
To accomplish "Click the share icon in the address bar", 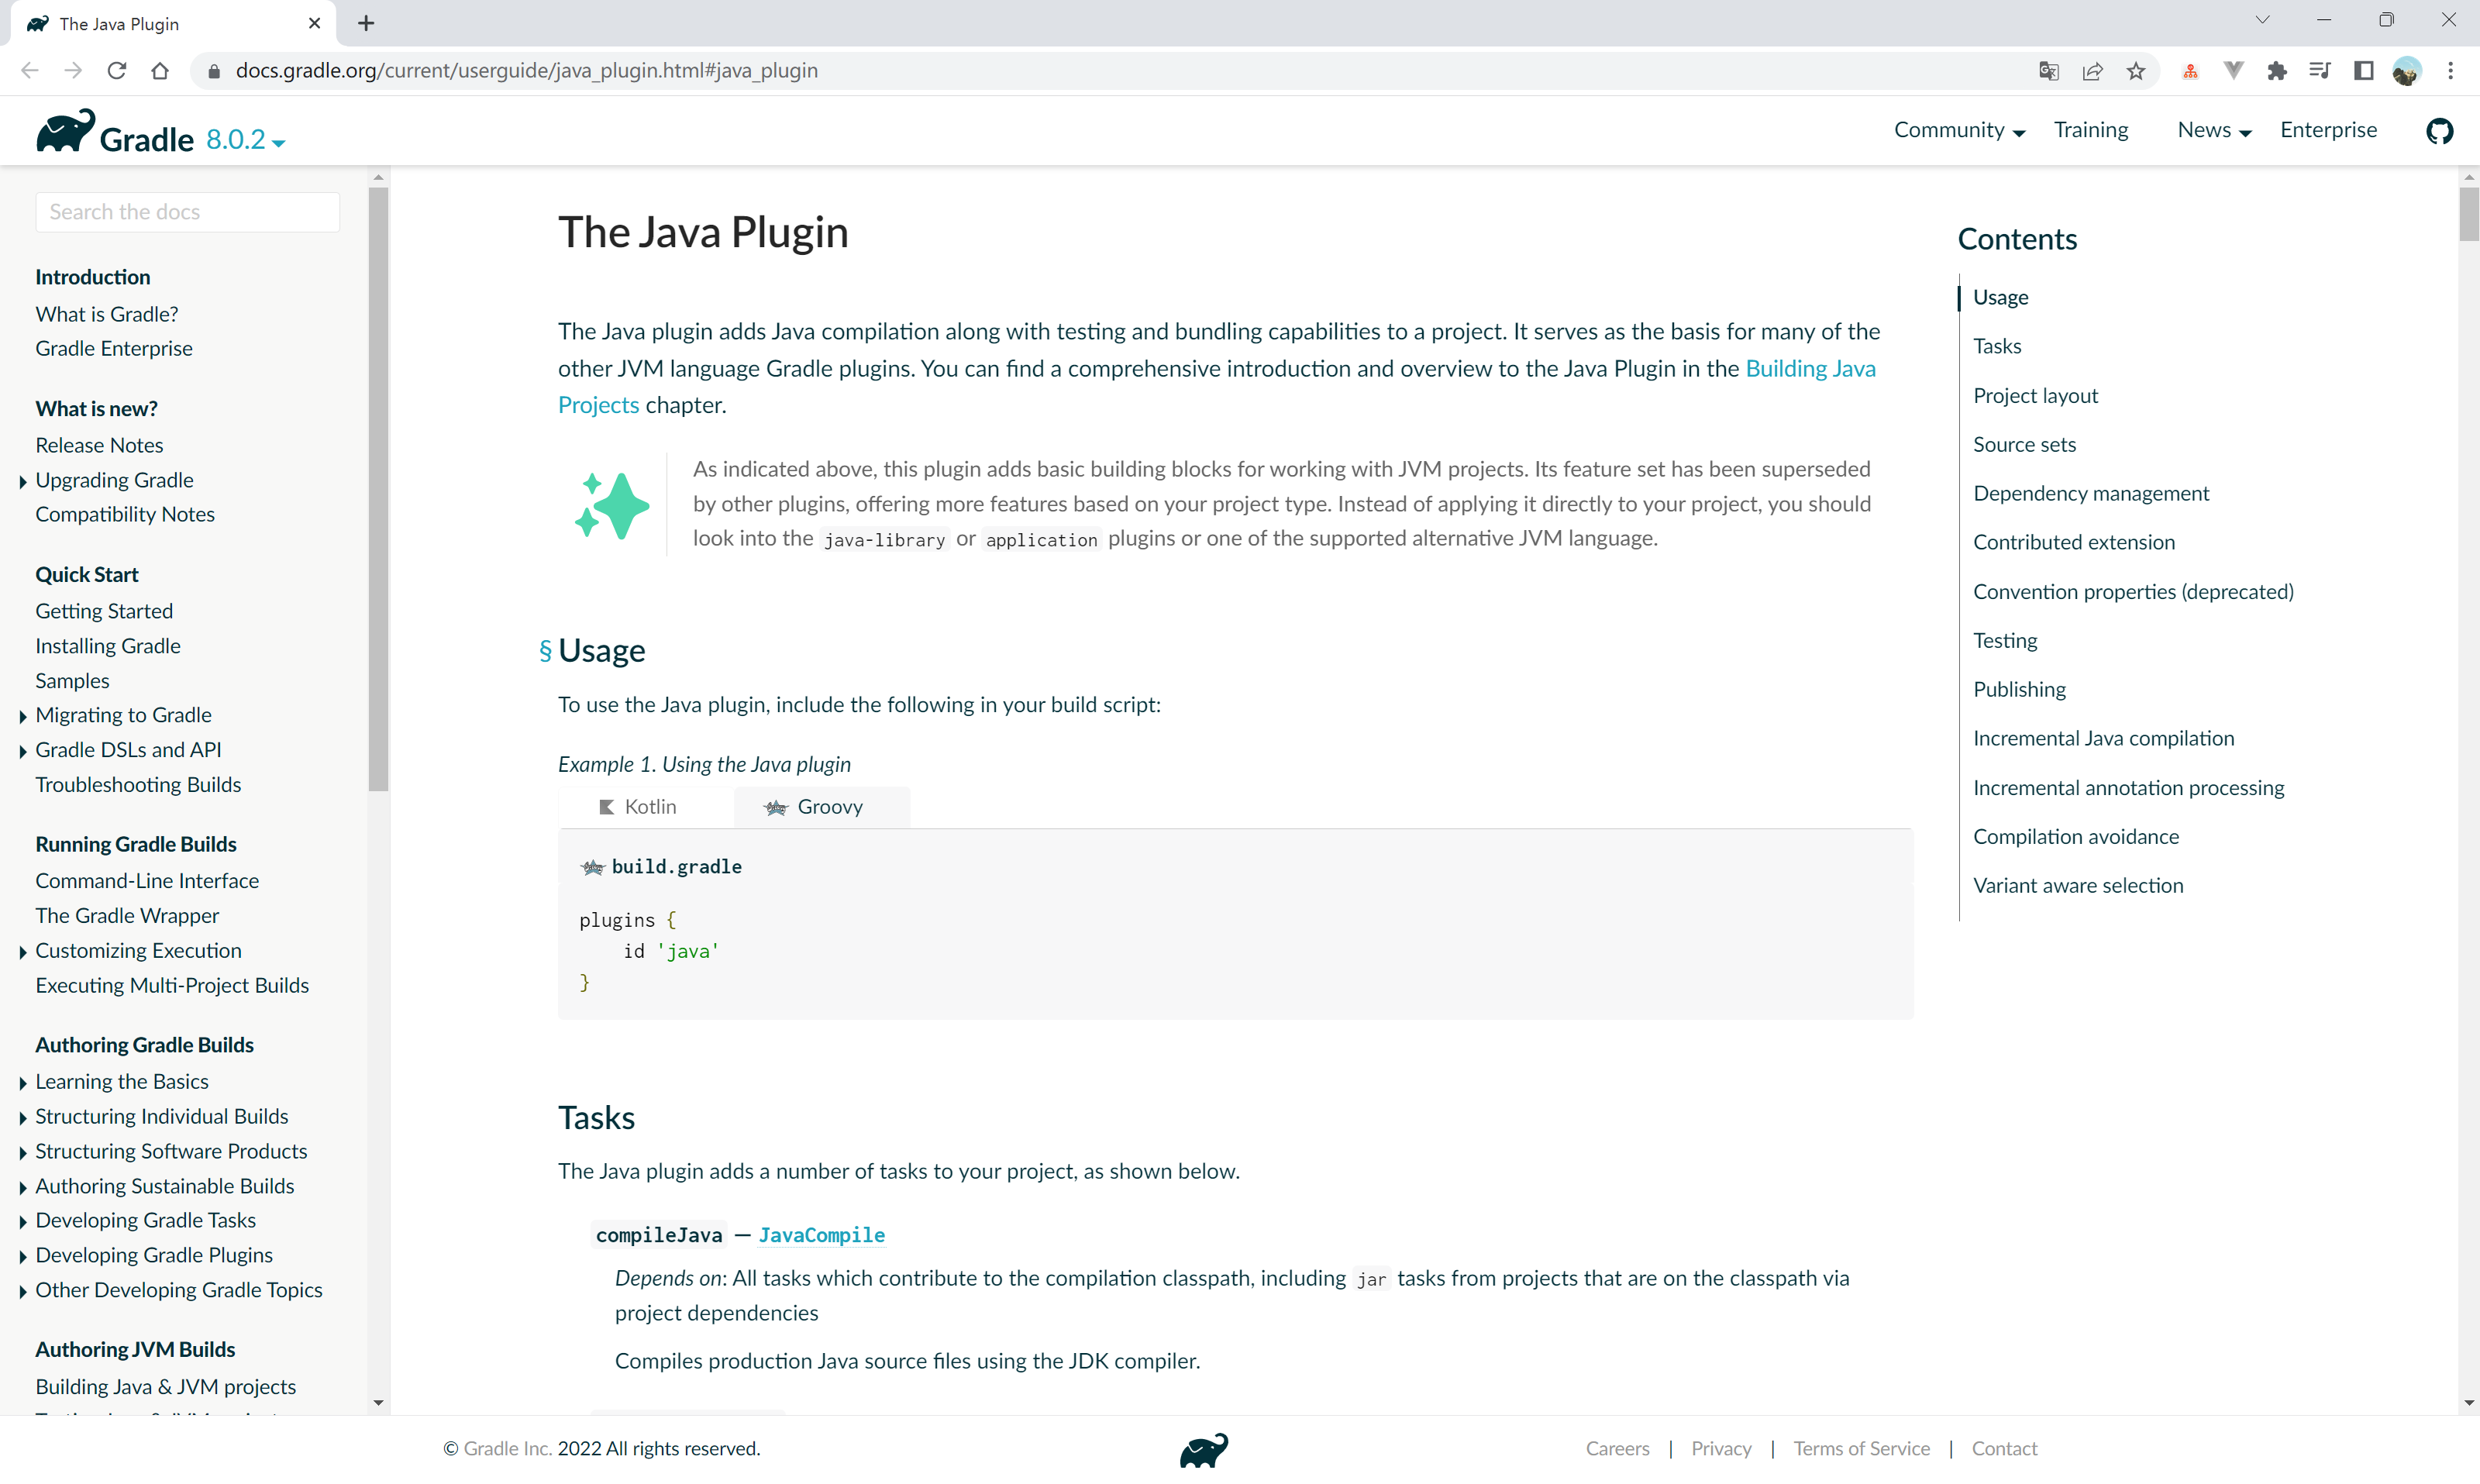I will 2093,70.
